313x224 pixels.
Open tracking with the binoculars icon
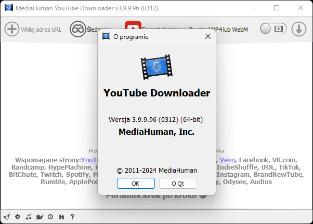77,29
